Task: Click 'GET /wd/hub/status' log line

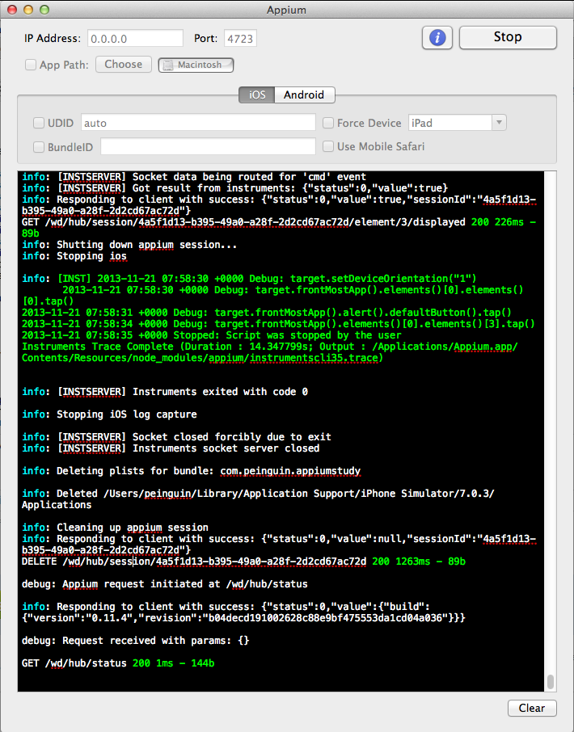Action: (x=118, y=663)
